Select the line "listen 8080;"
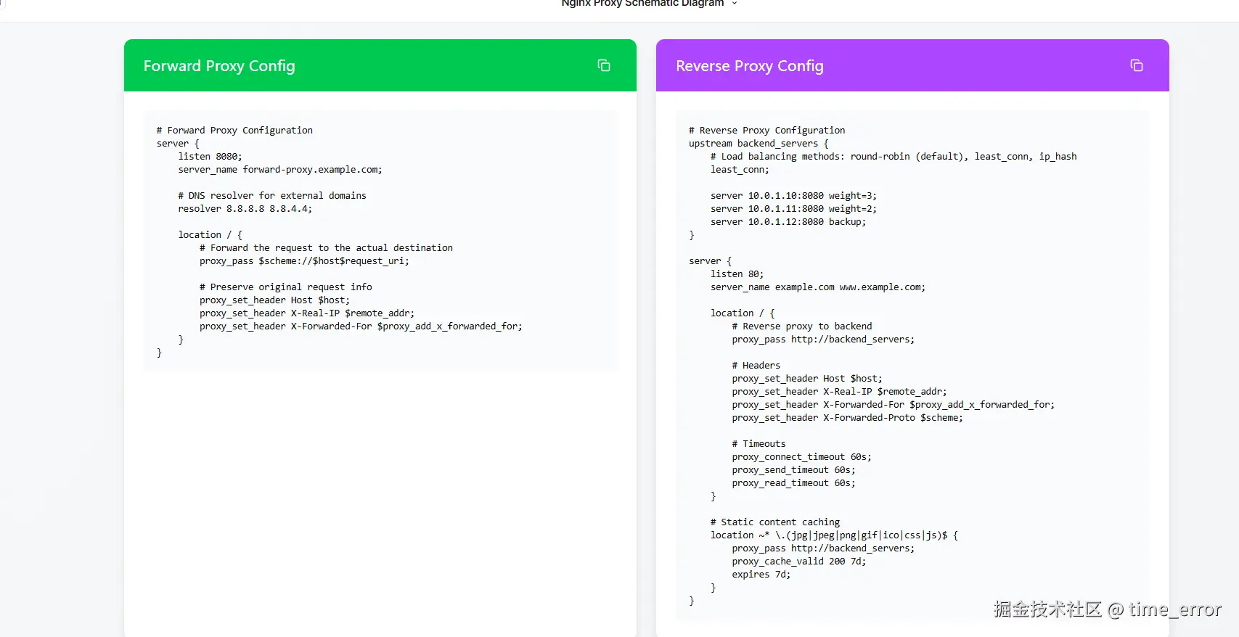Image resolution: width=1239 pixels, height=637 pixels. click(210, 157)
